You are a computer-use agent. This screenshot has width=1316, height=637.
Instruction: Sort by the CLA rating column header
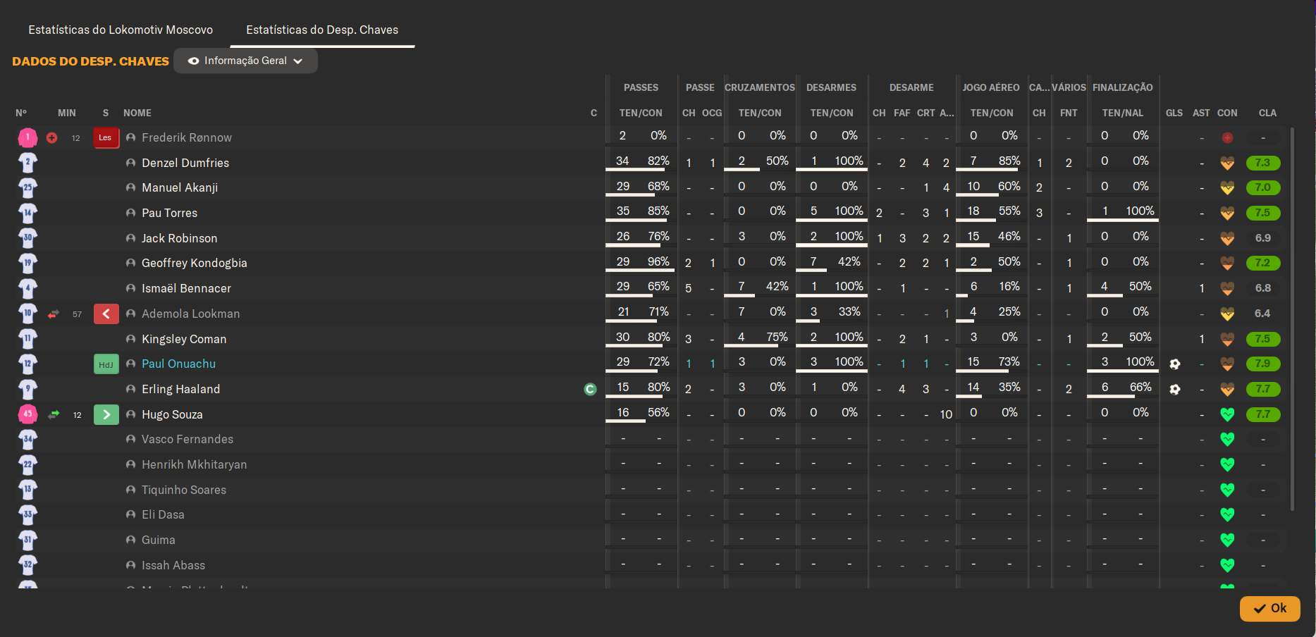tap(1267, 113)
